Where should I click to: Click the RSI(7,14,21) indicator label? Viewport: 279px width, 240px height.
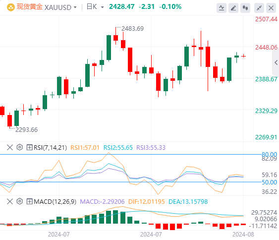50,148
